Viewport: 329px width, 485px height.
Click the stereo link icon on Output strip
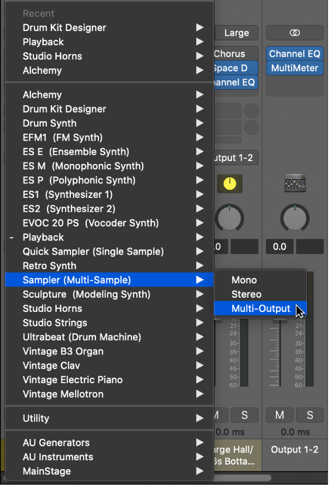(295, 33)
